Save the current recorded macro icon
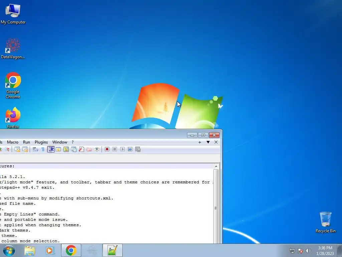This screenshot has height=257, width=342. [x=138, y=149]
